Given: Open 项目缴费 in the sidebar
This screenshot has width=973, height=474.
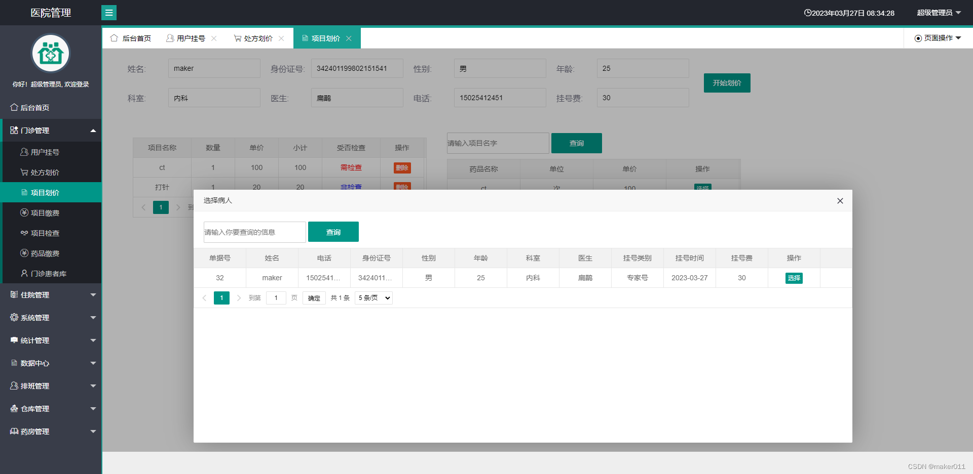Looking at the screenshot, I should point(51,212).
